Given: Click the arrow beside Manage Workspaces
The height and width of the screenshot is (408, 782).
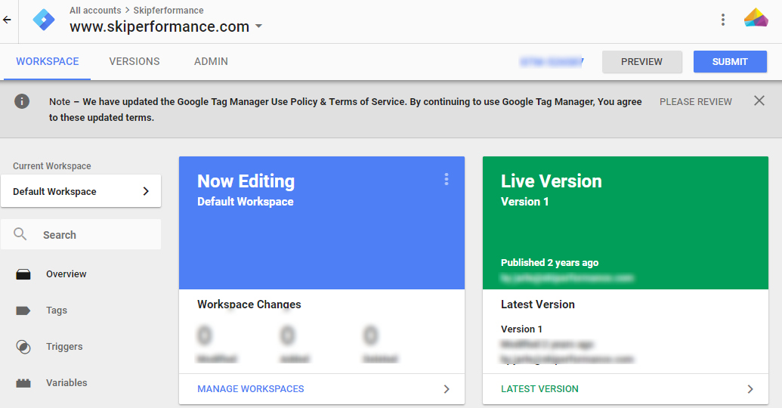Looking at the screenshot, I should 447,389.
